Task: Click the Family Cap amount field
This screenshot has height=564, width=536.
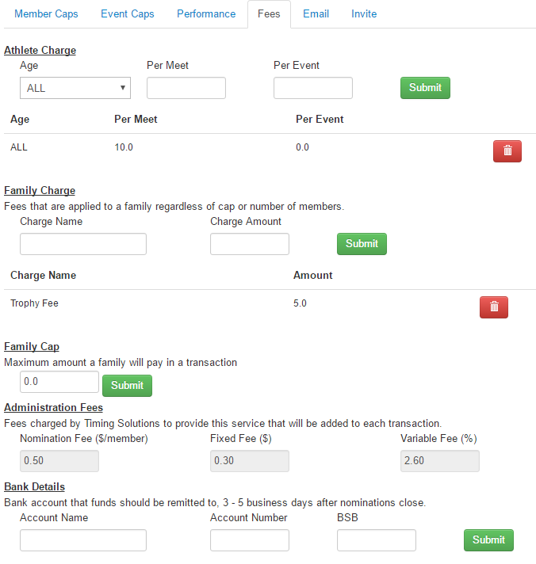Action: click(59, 382)
